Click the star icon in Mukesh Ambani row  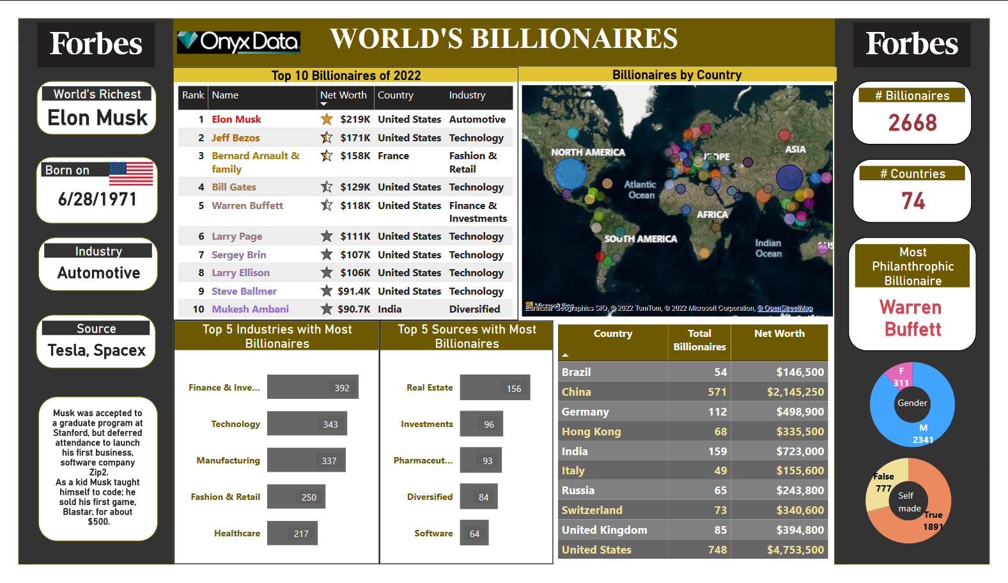[327, 309]
